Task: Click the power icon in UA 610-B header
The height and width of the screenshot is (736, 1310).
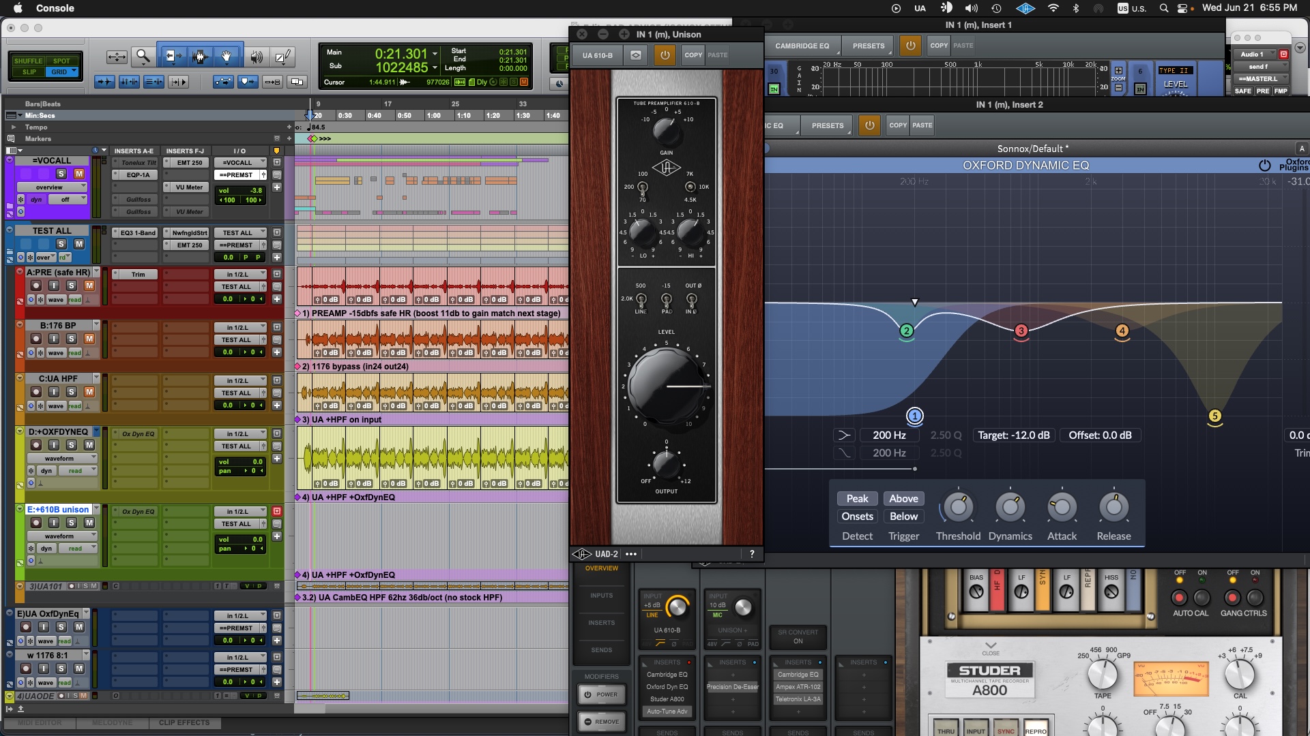Action: (x=665, y=55)
